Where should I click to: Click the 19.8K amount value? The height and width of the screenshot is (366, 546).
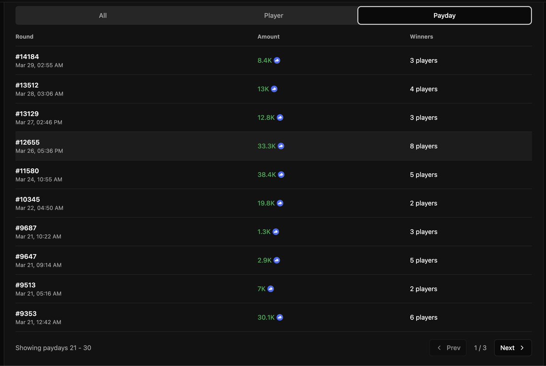266,204
